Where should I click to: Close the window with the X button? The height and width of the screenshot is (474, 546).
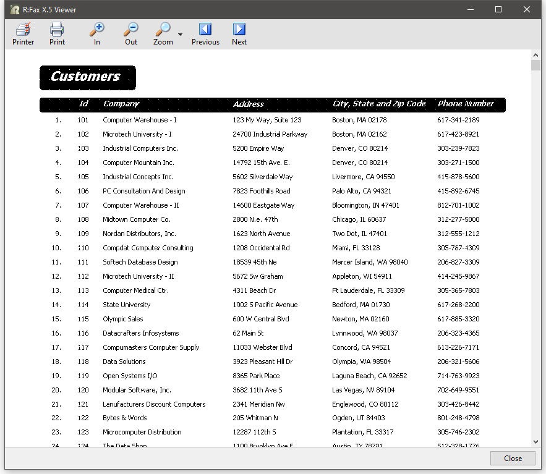pyautogui.click(x=526, y=9)
